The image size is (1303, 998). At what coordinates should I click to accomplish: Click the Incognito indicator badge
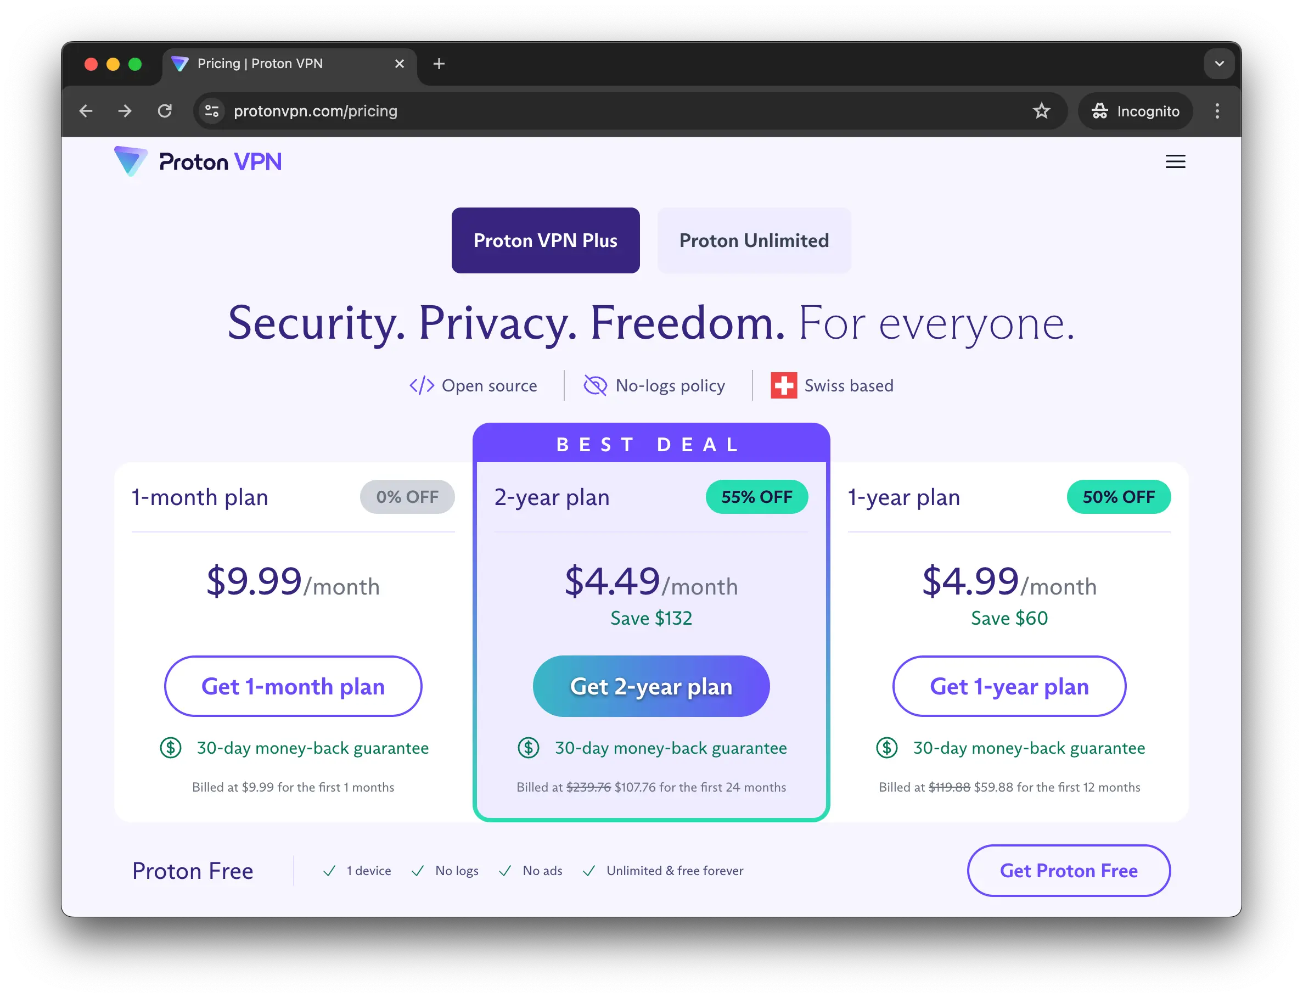pyautogui.click(x=1135, y=110)
